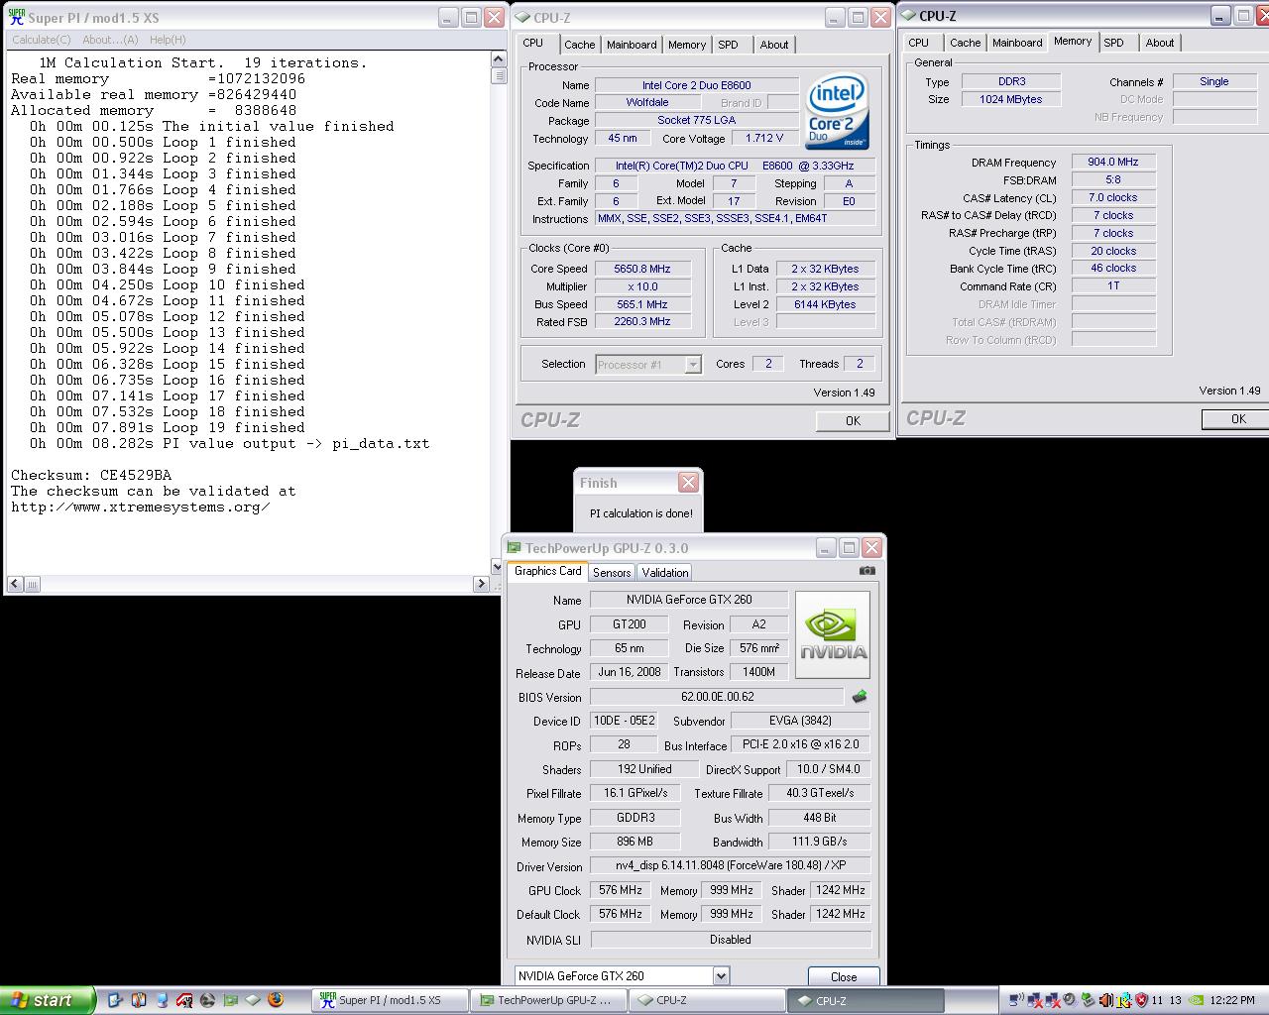
Task: Click the NVIDIA logo in GPU-Z
Action: coord(833,635)
